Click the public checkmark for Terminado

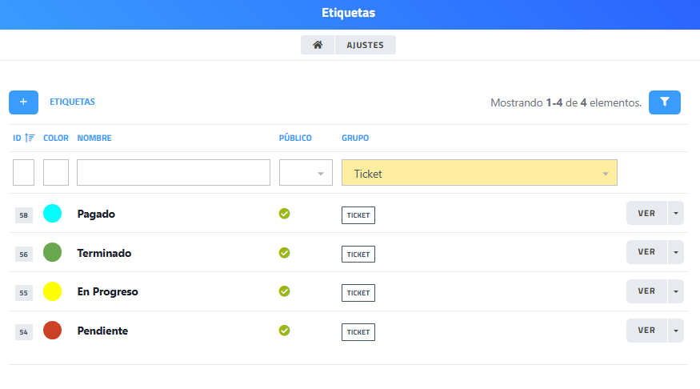tap(284, 253)
